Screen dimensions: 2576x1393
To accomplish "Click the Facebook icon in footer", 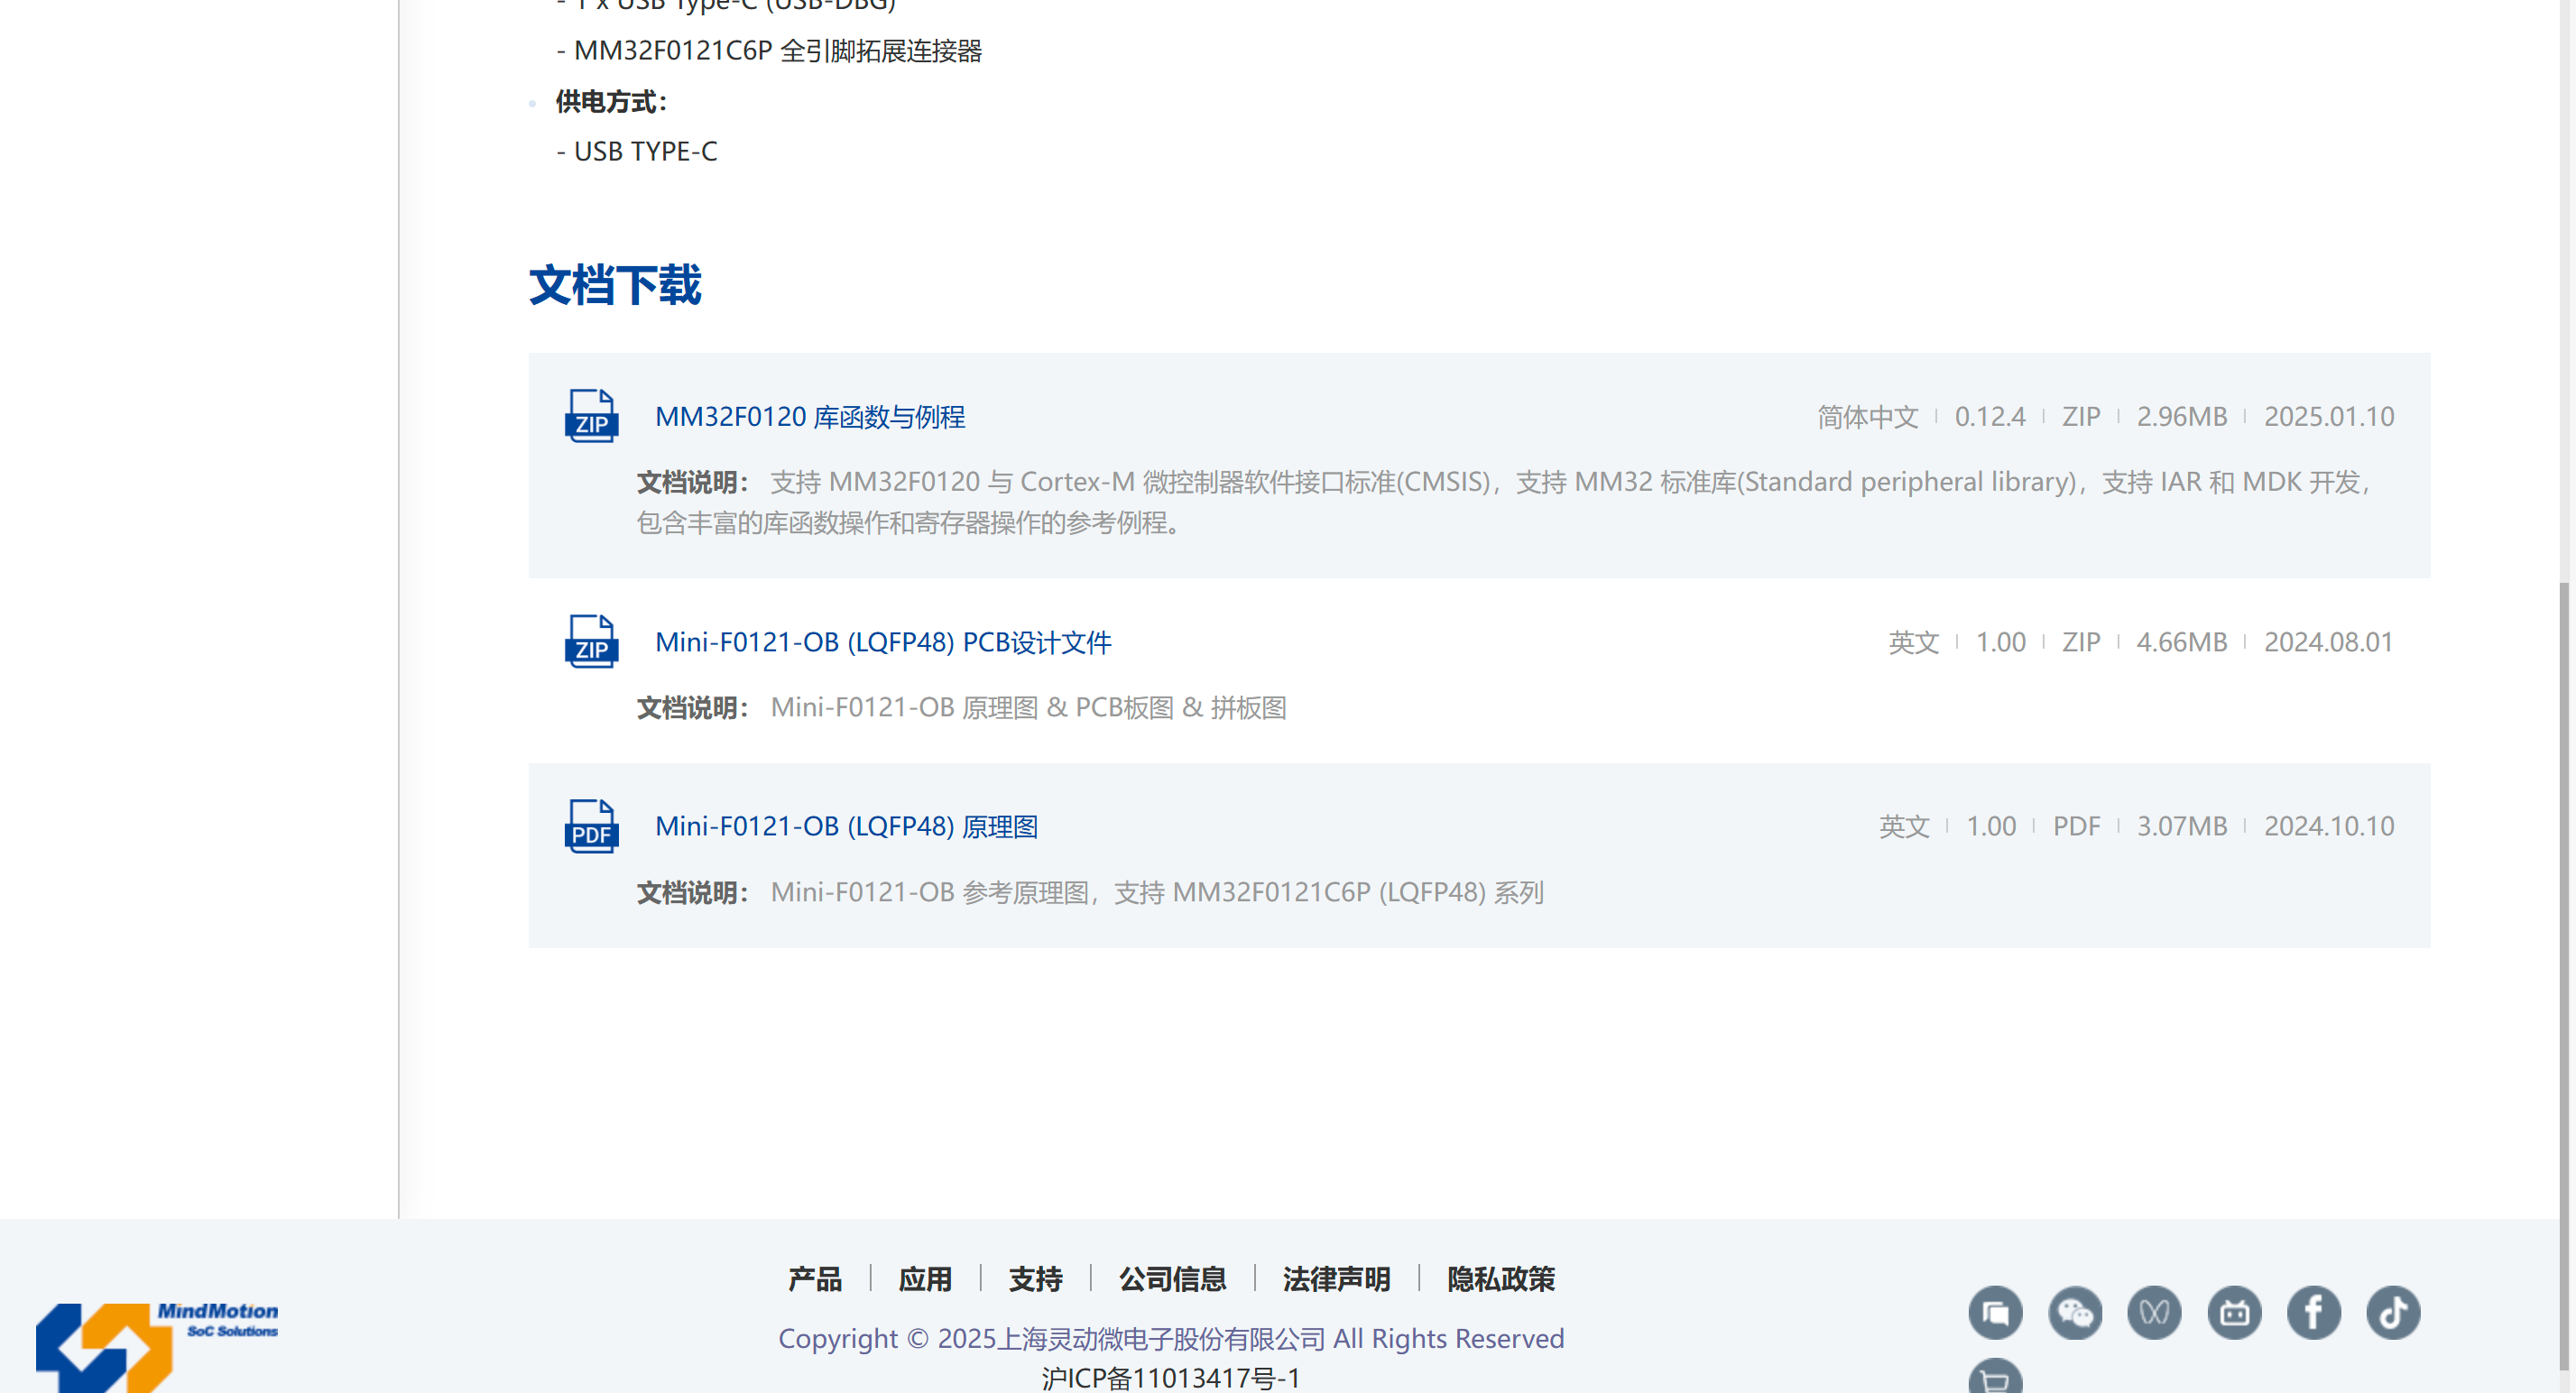I will pyautogui.click(x=2313, y=1313).
